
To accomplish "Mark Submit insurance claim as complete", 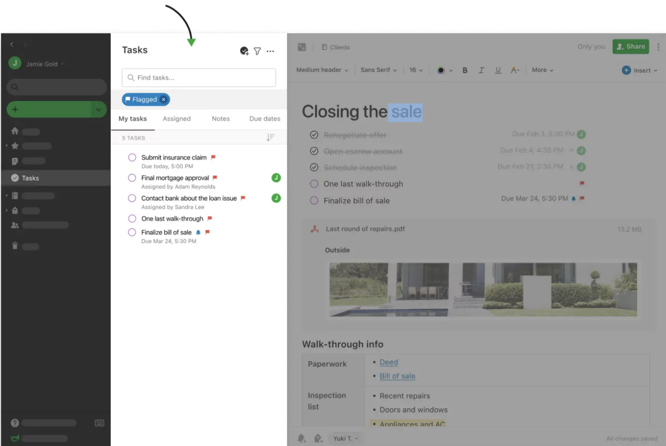I will click(x=132, y=157).
